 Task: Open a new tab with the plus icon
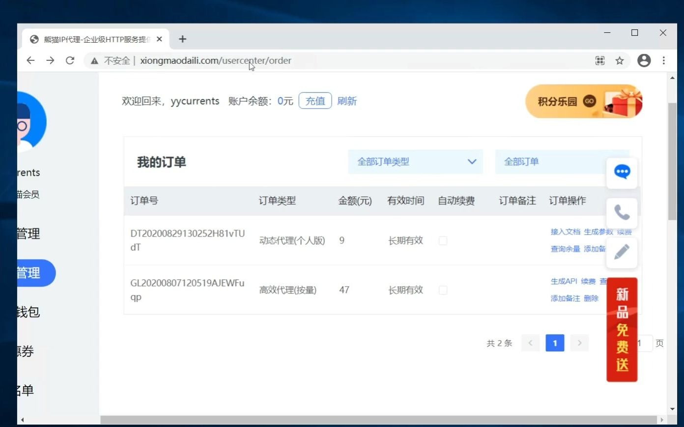(x=182, y=39)
